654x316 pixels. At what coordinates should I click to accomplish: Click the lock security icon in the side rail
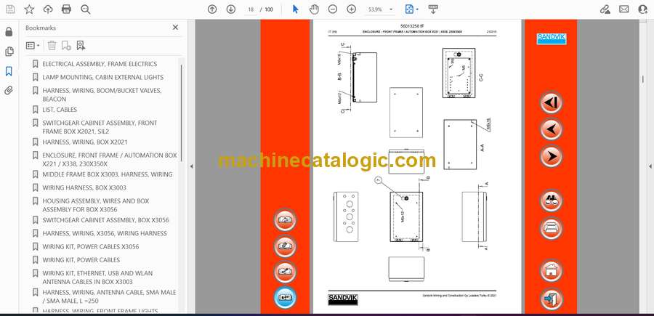9,32
